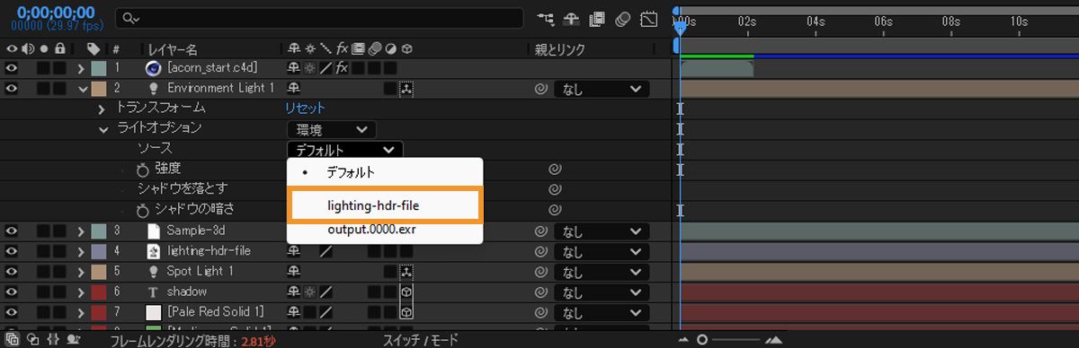The width and height of the screenshot is (1079, 348).
Task: Expand the Spot Light 1 layer
Action: 82,271
